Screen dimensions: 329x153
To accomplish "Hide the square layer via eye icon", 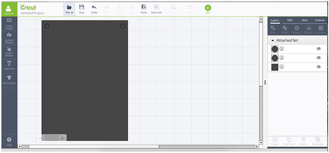I will (x=319, y=67).
